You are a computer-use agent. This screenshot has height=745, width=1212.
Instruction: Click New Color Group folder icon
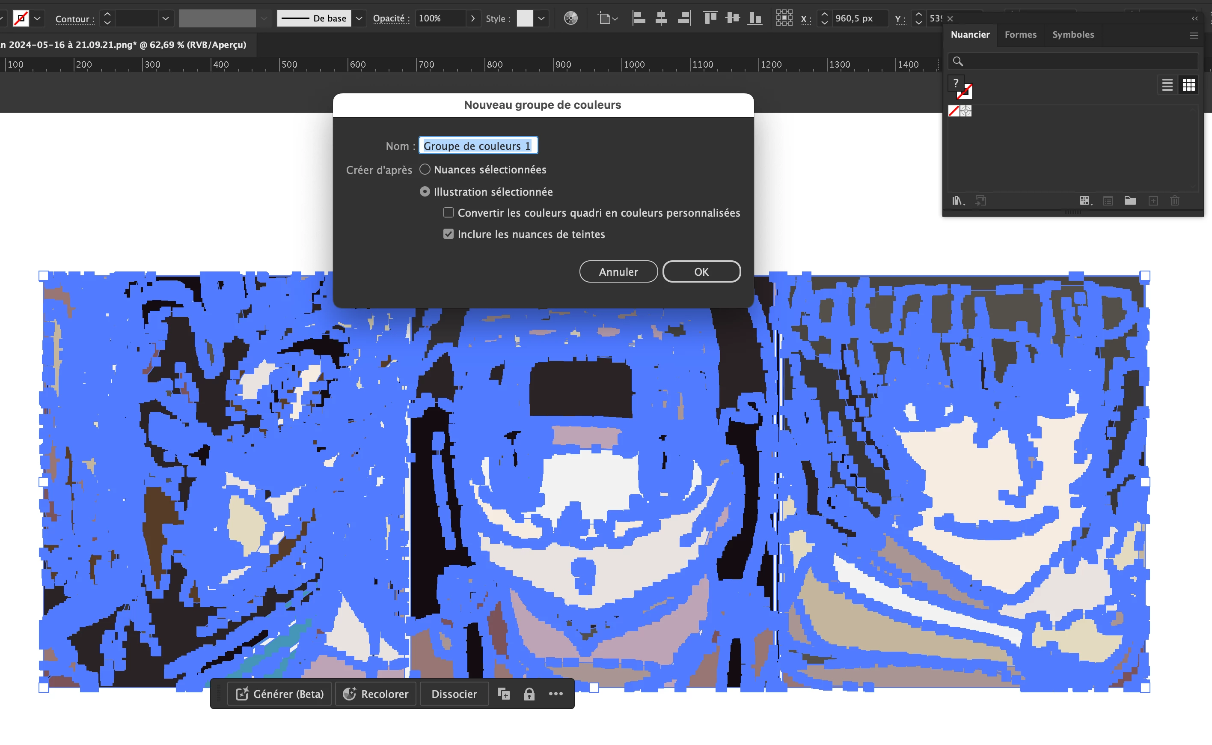pyautogui.click(x=1130, y=200)
